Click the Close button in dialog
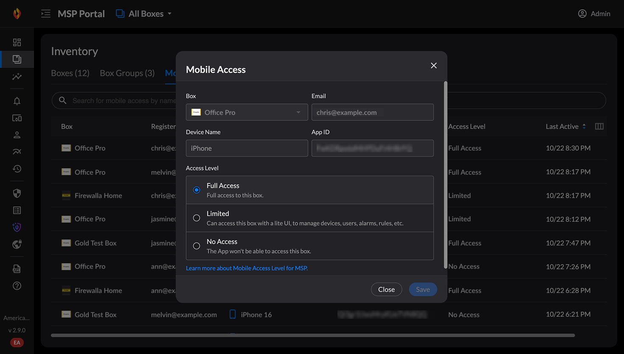The width and height of the screenshot is (624, 354). (x=386, y=289)
